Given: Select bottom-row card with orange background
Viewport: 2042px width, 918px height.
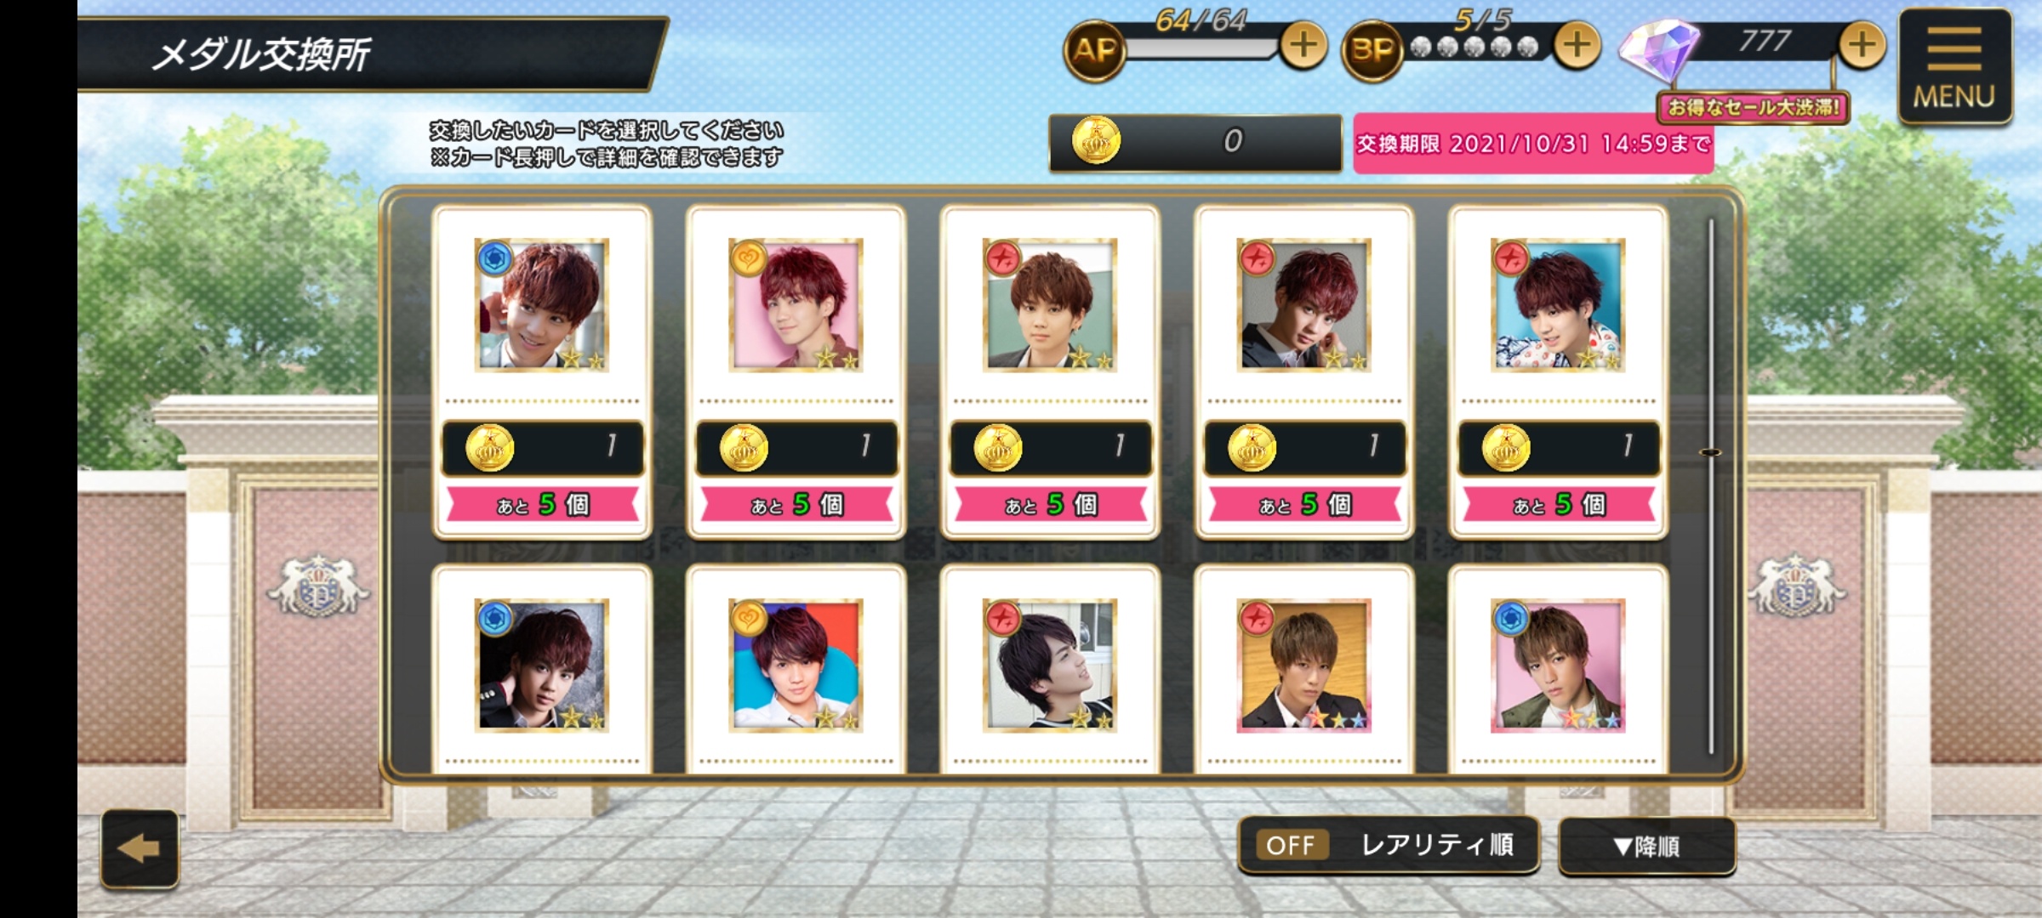Looking at the screenshot, I should pos(1303,665).
